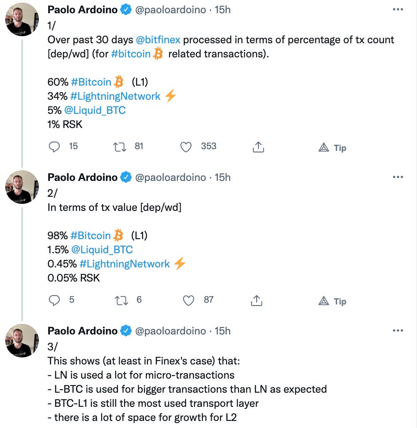Open Paolo Ardoino's profile name on second tweet
This screenshot has width=417, height=428.
[x=83, y=177]
